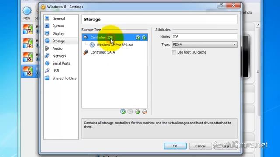
Task: Open the System settings category
Action: point(58,26)
